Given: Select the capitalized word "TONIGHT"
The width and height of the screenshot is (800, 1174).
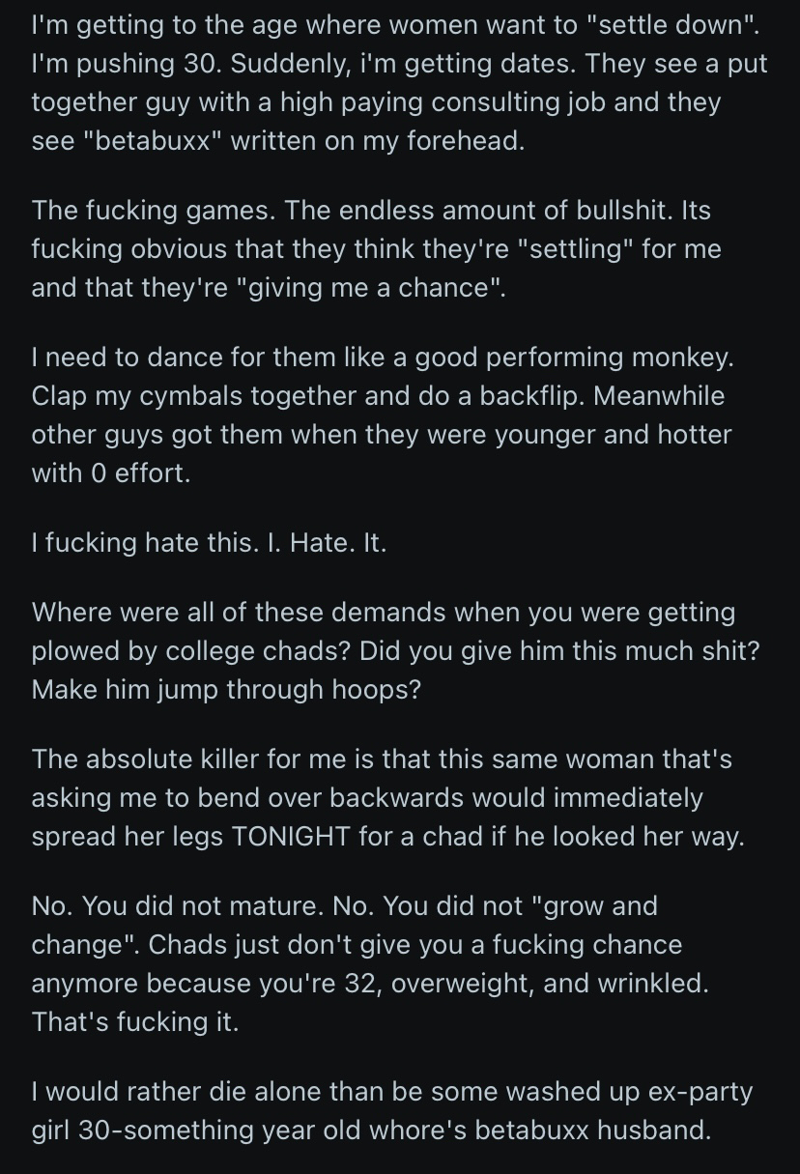Looking at the screenshot, I should point(292,836).
